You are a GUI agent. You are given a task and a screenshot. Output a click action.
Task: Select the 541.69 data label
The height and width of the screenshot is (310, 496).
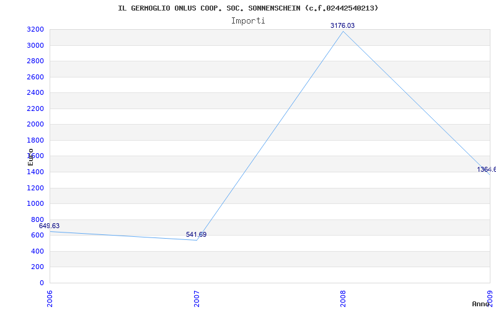coord(196,234)
